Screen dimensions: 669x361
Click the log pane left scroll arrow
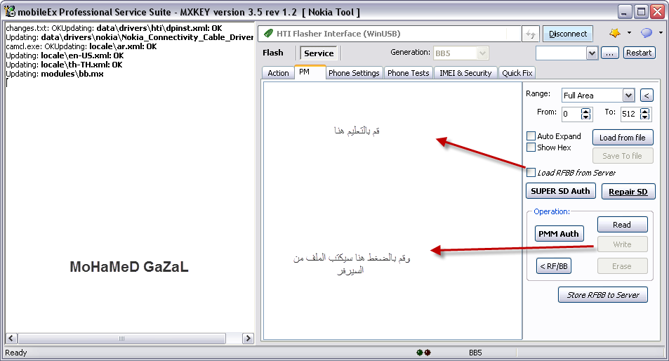tap(11, 339)
